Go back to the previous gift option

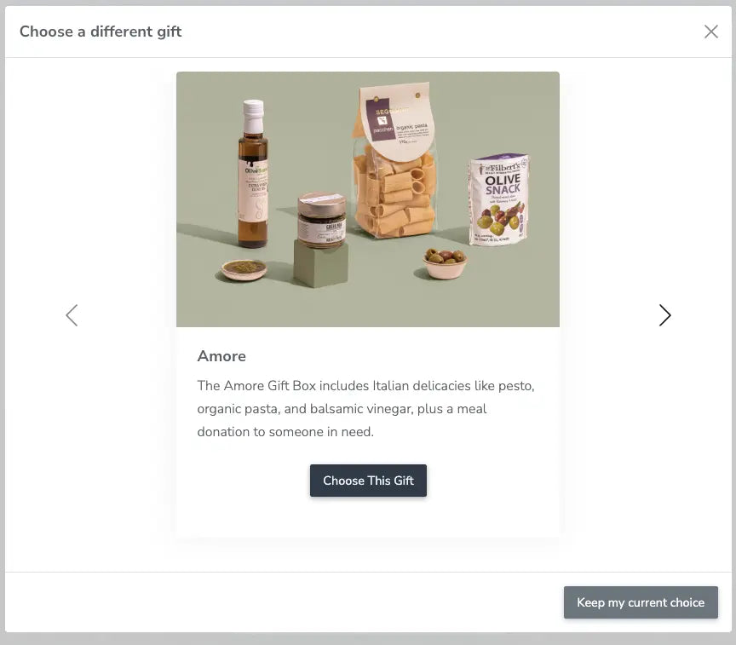(x=72, y=315)
